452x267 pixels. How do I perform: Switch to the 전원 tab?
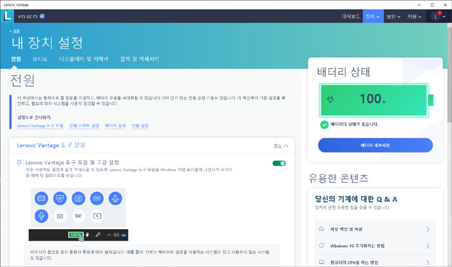pos(16,59)
